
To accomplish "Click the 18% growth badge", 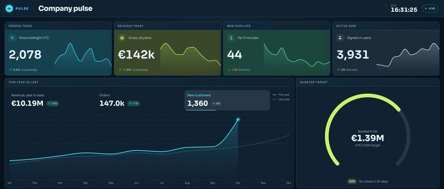I will 53,103.
